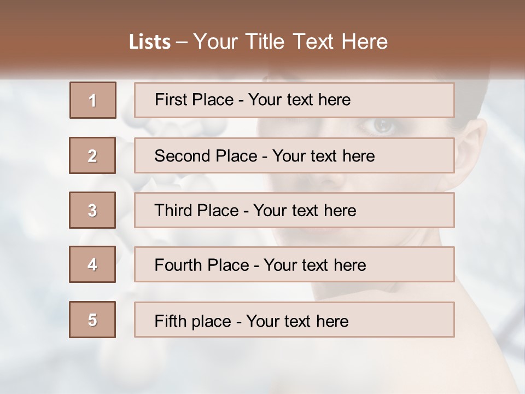Click the bold word Lists in title
The image size is (525, 394).
pos(149,42)
